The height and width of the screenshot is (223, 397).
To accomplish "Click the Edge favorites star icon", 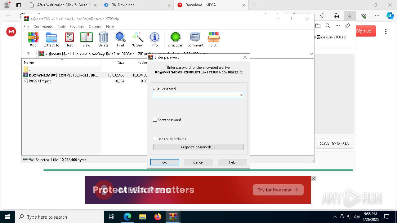I will coord(323,16).
